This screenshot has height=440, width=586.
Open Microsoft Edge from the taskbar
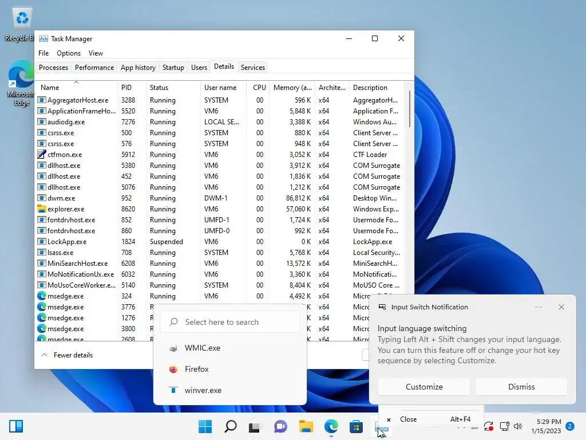331,426
